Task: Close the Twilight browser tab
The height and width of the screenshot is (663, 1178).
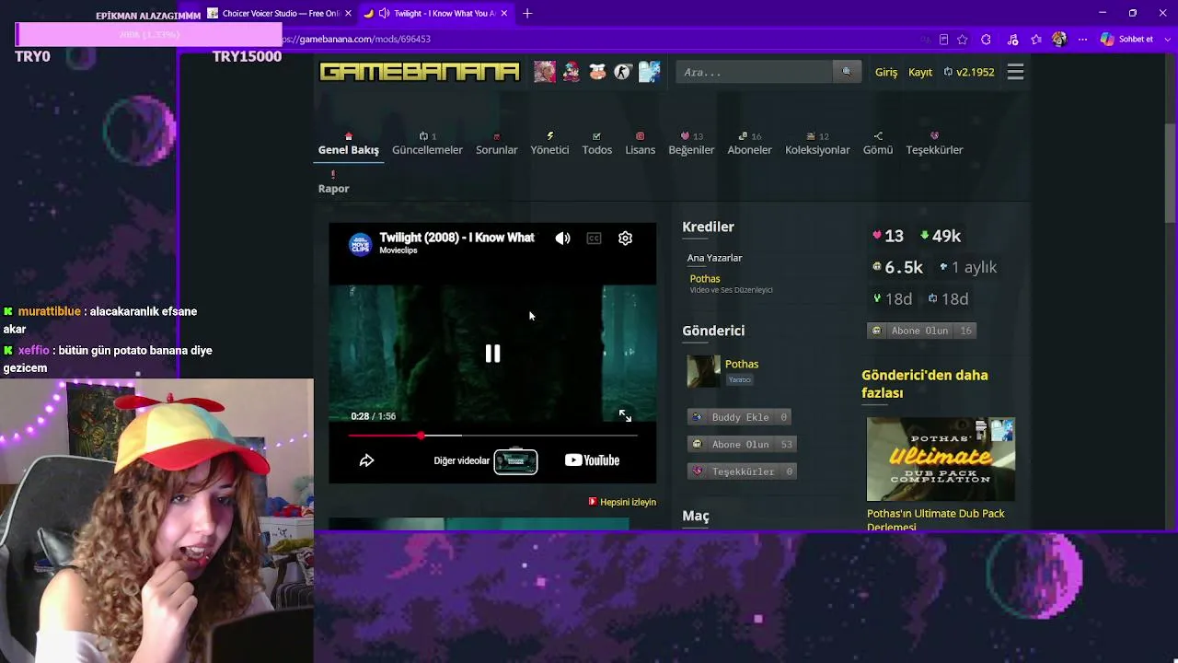Action: (504, 13)
